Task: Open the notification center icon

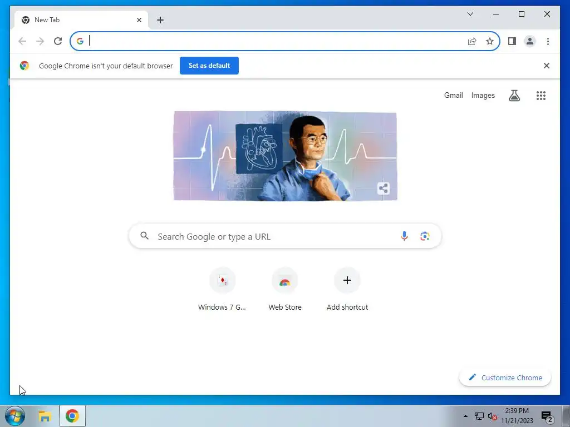Action: 547,416
